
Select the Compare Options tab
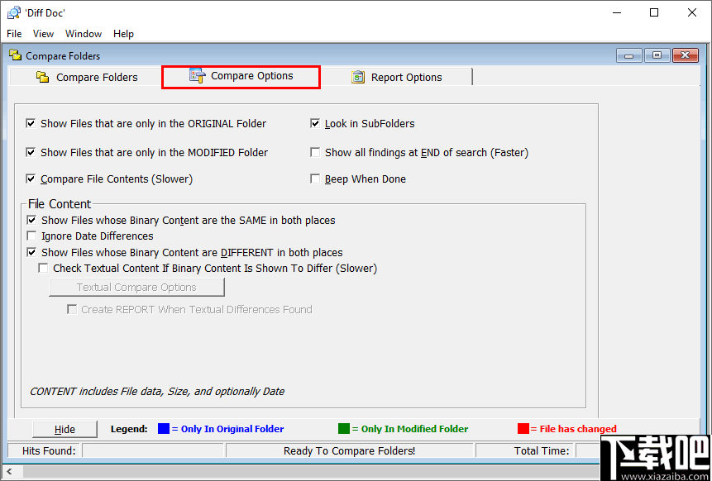pos(241,76)
